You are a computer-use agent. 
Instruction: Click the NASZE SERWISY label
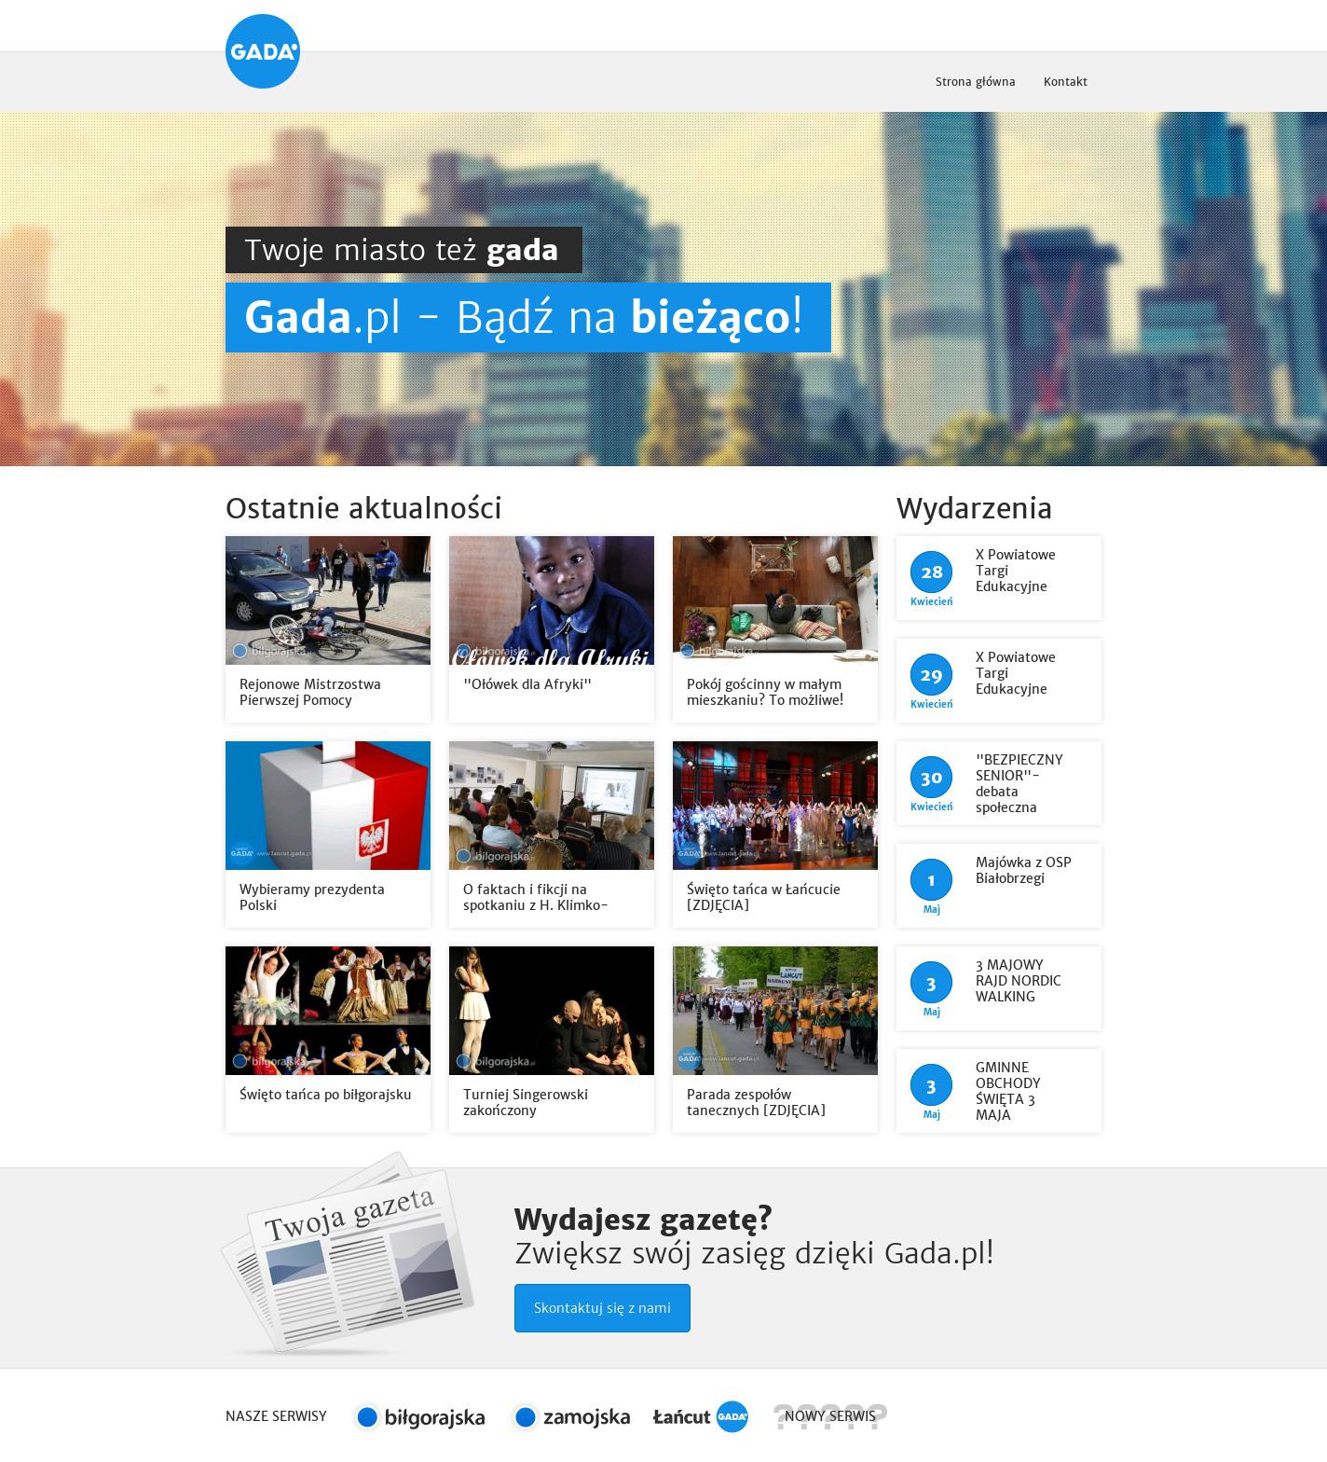276,1416
